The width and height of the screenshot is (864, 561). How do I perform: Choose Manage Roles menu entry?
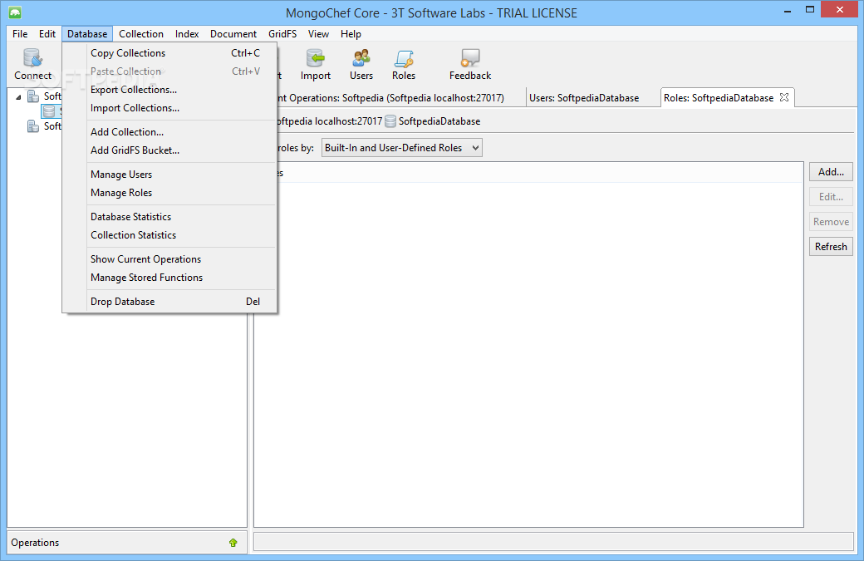click(169, 192)
